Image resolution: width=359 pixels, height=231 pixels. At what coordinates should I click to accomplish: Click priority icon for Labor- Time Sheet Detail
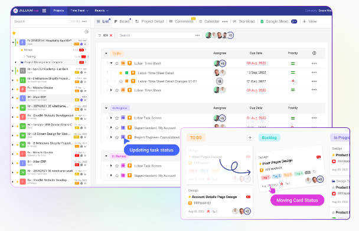pyautogui.click(x=293, y=72)
